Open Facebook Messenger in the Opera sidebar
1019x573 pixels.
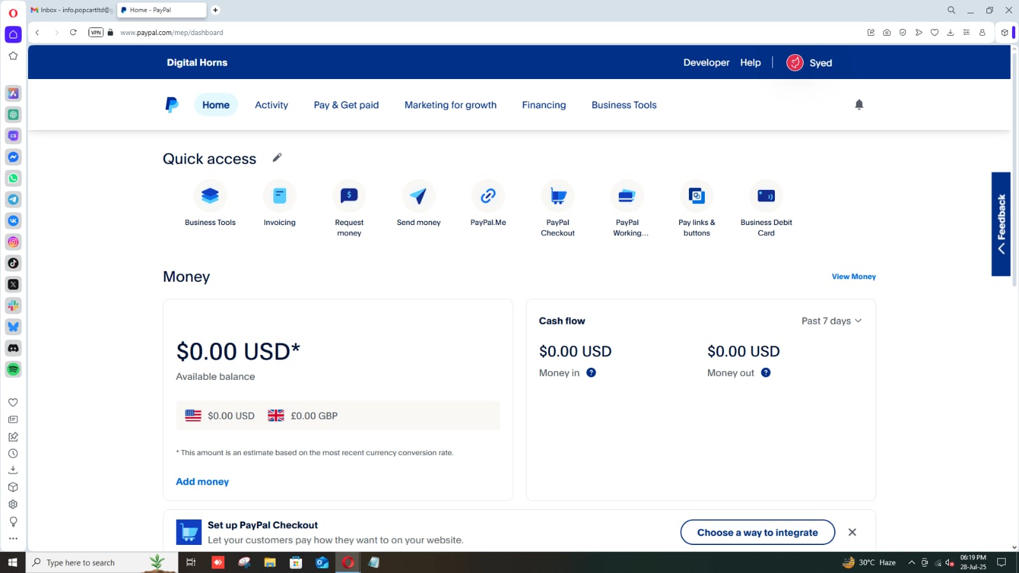click(x=13, y=157)
